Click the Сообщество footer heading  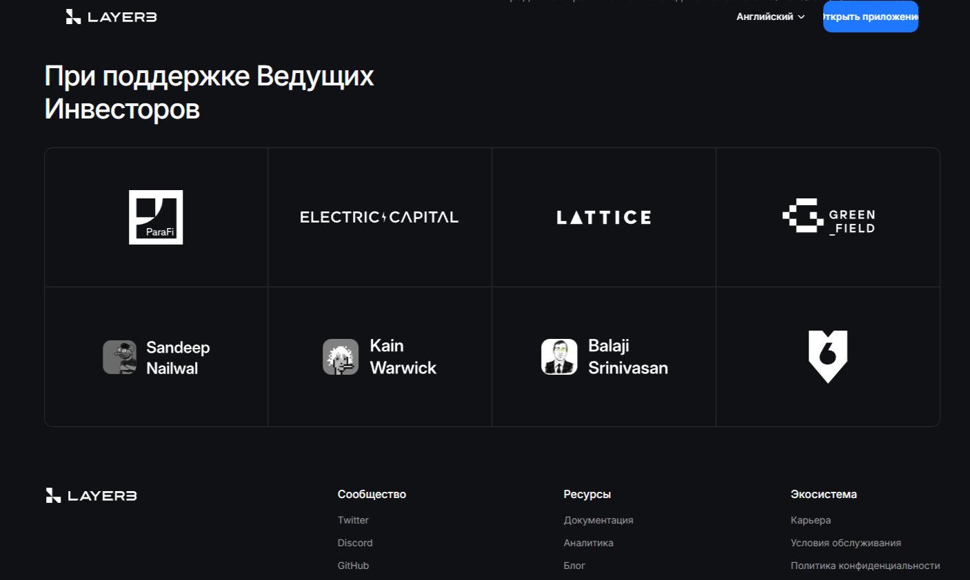click(372, 495)
